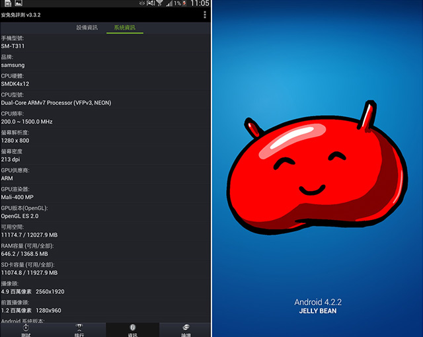Image resolution: width=423 pixels, height=337 pixels.
Task: Tap the JELLY BEAN caption
Action: coord(318,311)
